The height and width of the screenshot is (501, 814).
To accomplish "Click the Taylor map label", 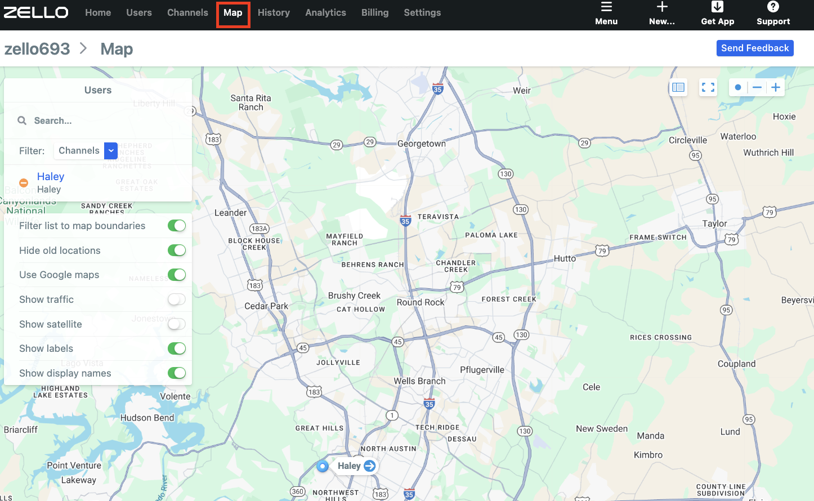I will (715, 223).
